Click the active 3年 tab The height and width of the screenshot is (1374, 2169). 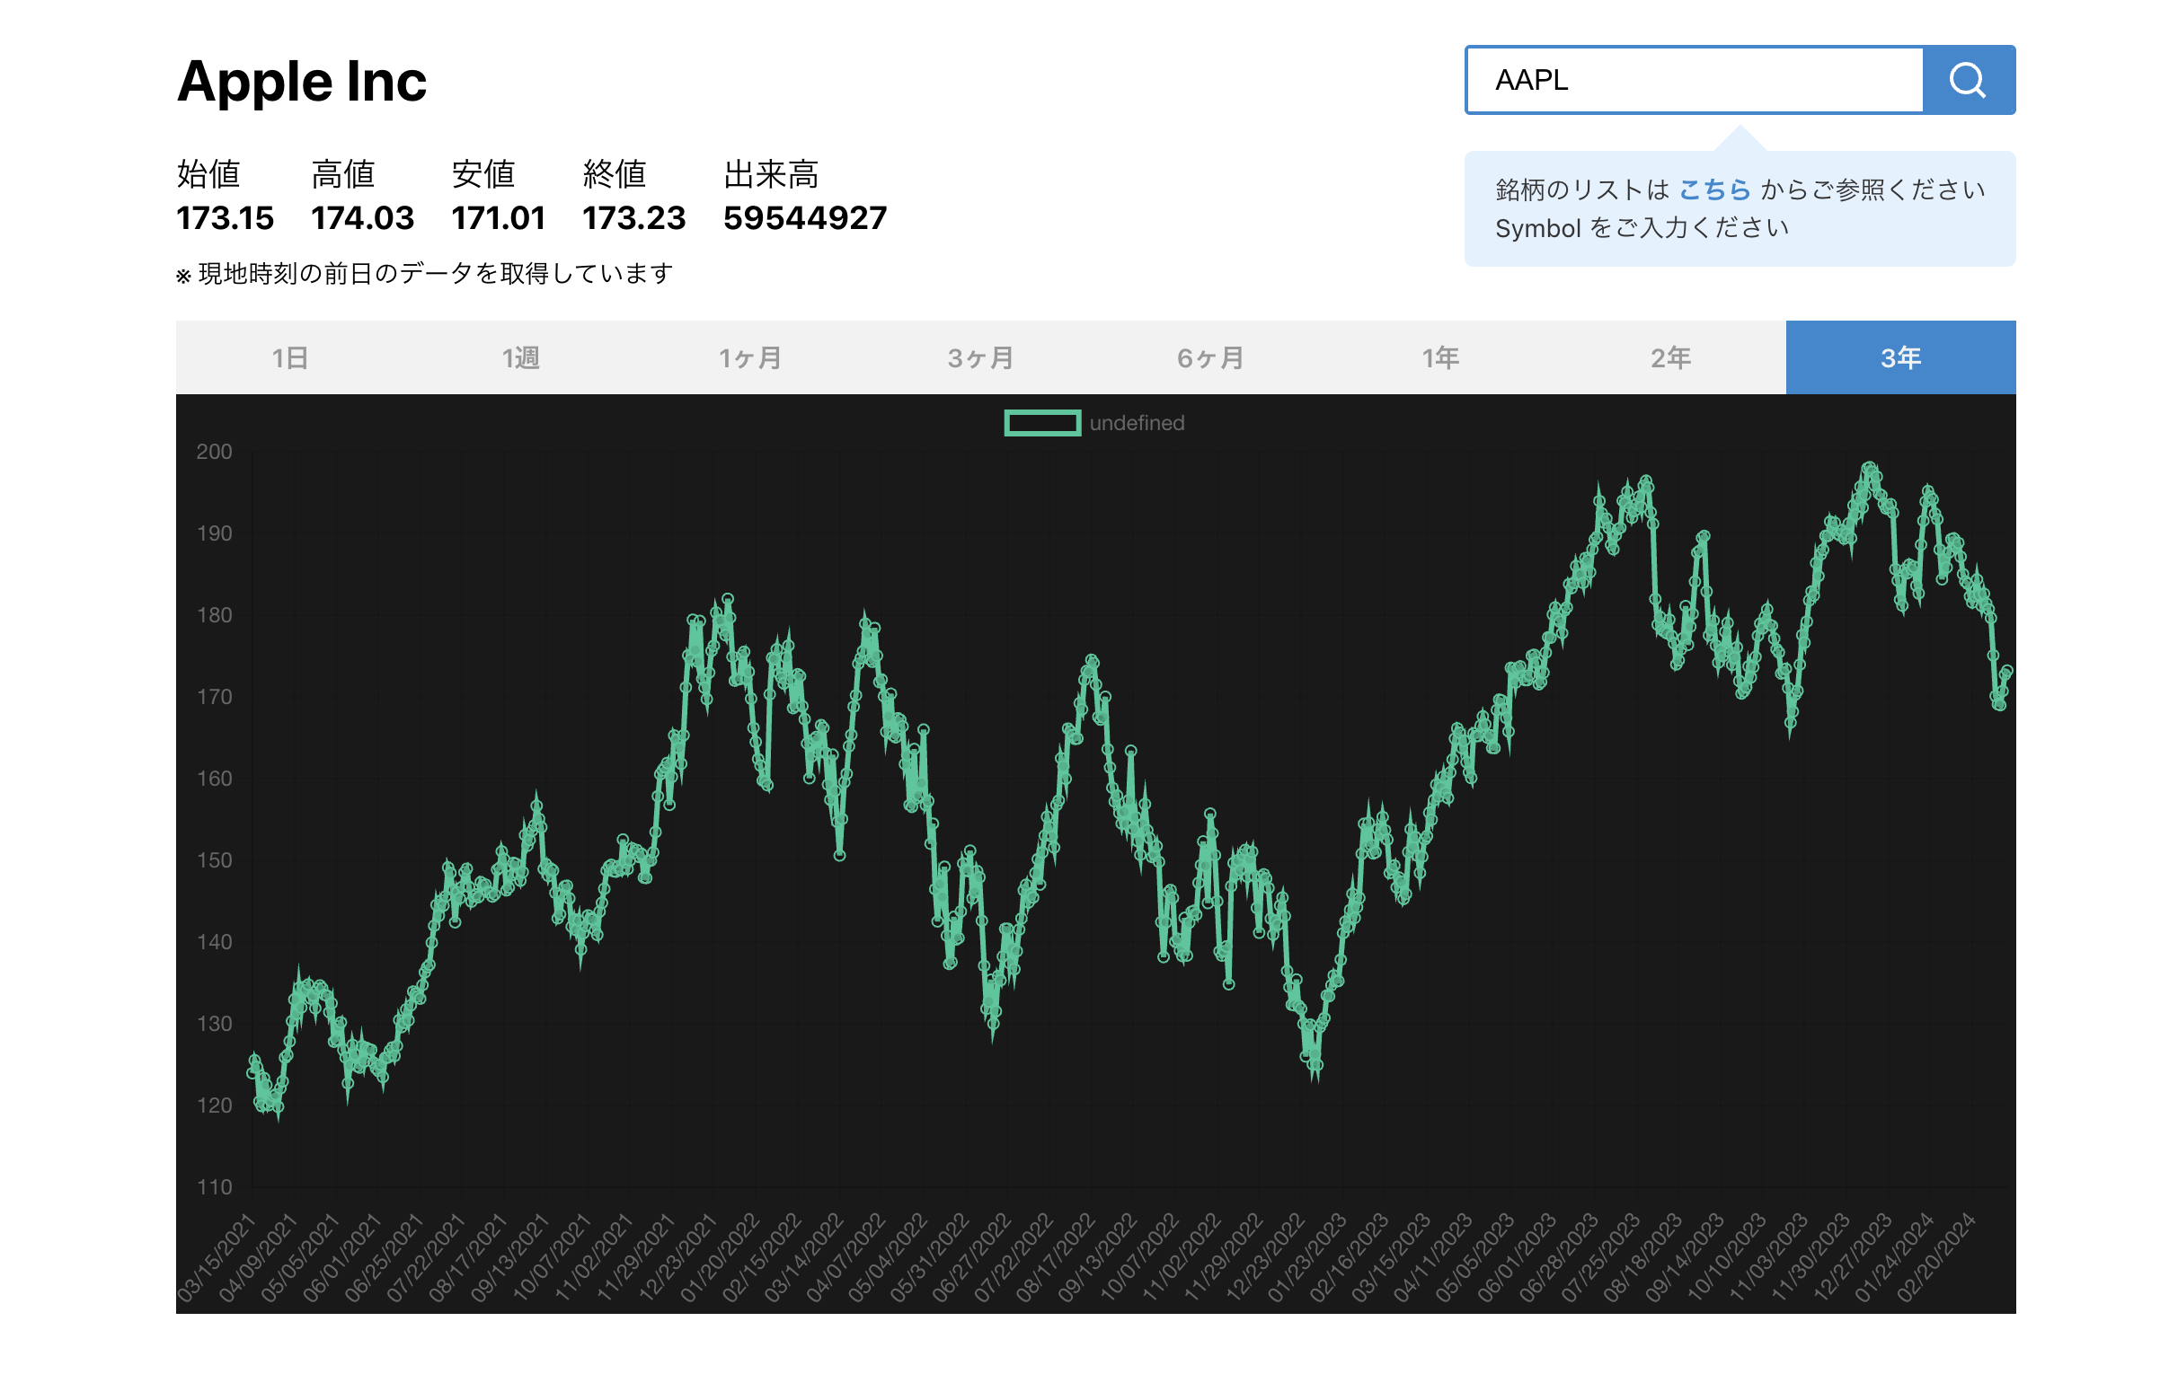1900,357
